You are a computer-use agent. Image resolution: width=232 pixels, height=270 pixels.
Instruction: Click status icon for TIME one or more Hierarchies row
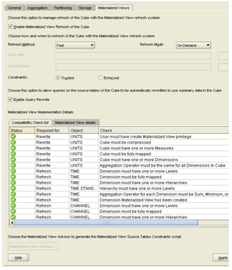click(x=13, y=183)
